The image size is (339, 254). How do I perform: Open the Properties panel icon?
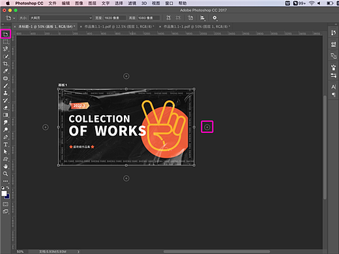tap(333, 44)
